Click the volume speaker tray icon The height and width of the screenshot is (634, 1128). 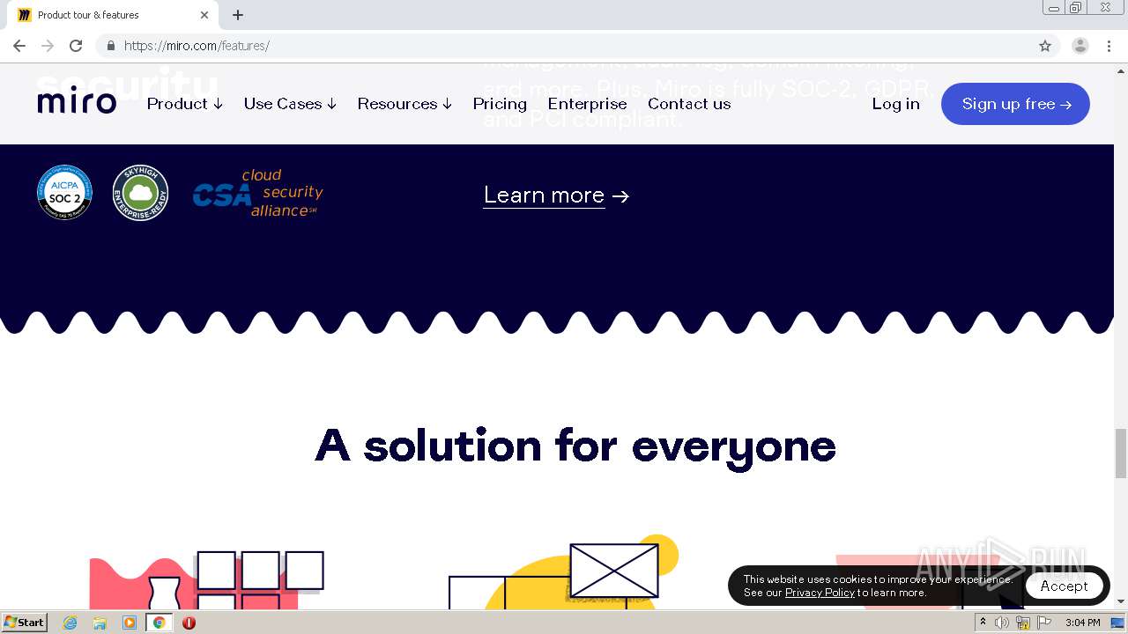[x=1002, y=623]
